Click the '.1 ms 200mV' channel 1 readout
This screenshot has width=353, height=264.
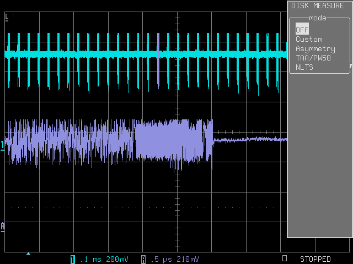(104, 259)
